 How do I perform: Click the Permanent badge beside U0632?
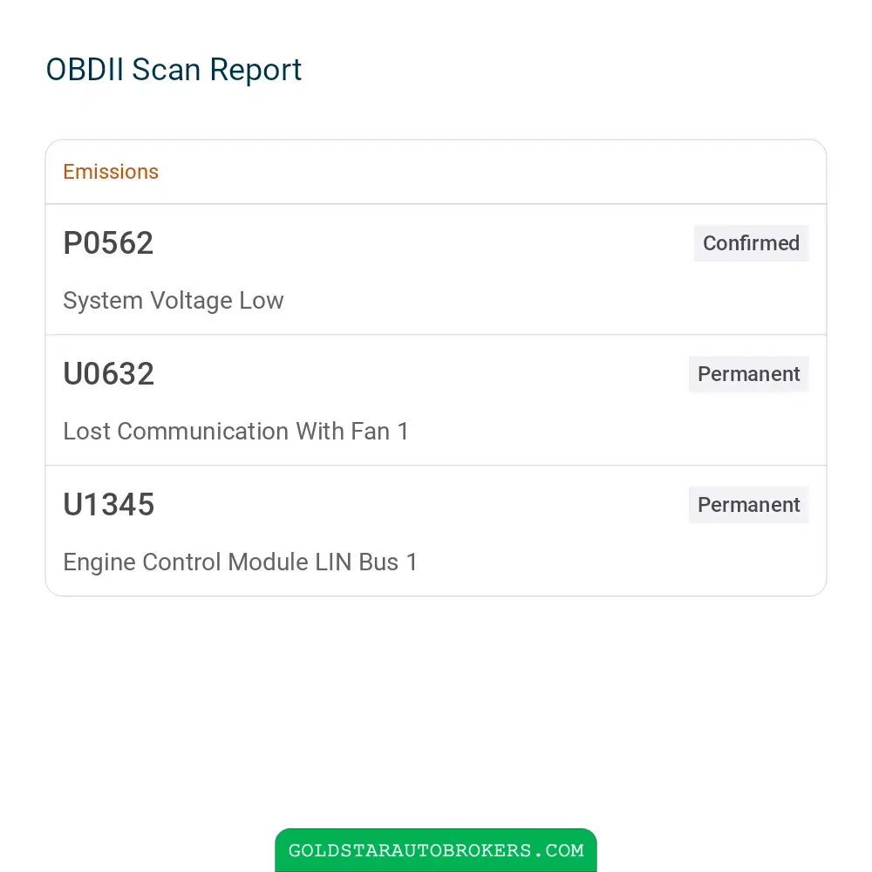(x=749, y=374)
